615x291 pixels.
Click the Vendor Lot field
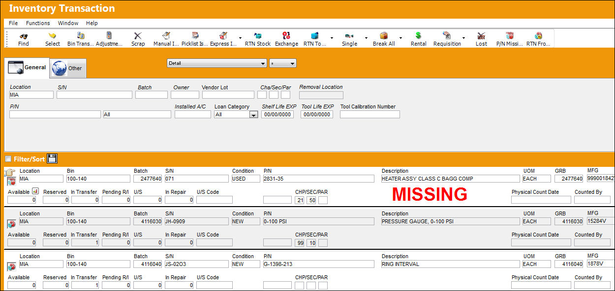(228, 95)
